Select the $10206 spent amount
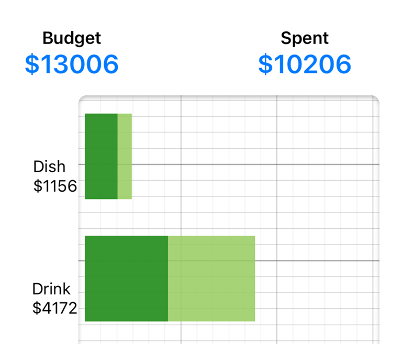Screen dimensions: 402x344 coord(305,64)
